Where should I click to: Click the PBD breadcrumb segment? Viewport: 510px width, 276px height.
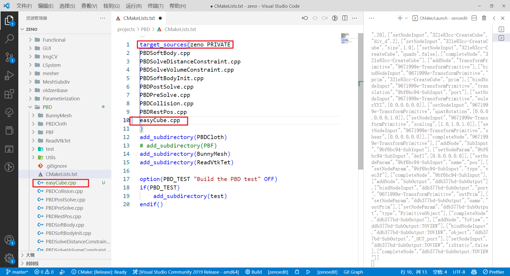(146, 29)
